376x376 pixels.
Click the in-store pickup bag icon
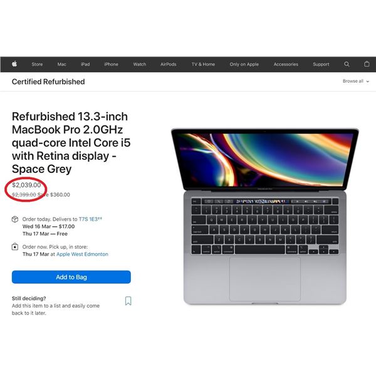[15, 247]
